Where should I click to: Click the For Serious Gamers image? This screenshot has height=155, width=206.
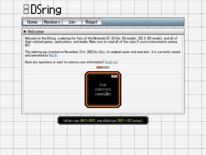(103, 90)
